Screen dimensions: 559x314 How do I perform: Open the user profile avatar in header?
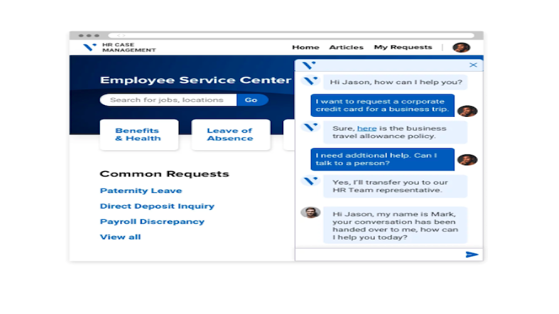pyautogui.click(x=461, y=47)
